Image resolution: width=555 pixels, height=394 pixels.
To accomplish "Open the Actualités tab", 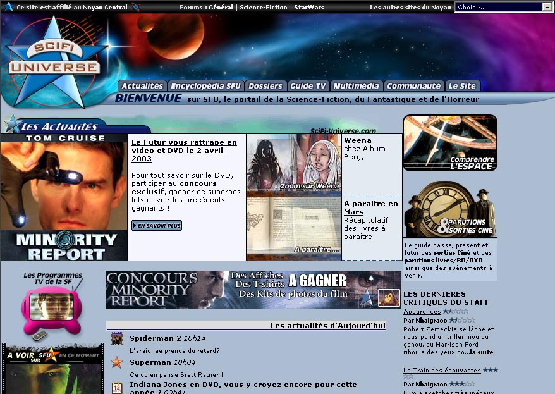I will click(x=142, y=86).
